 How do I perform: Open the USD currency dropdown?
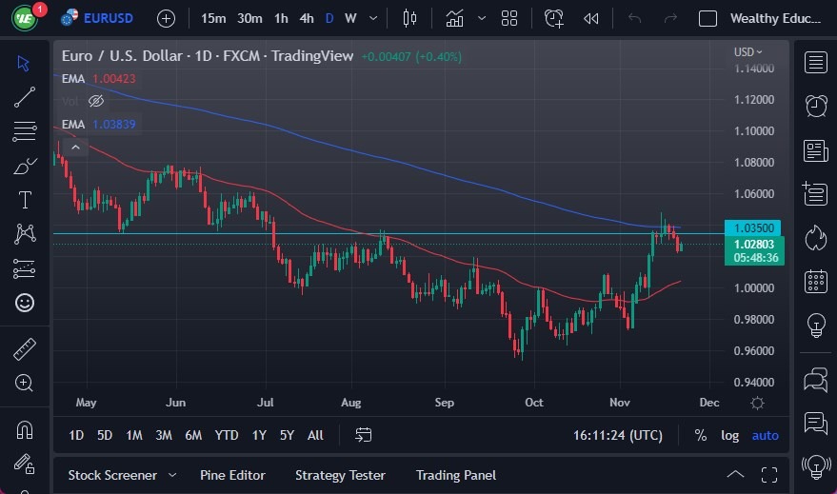(748, 52)
